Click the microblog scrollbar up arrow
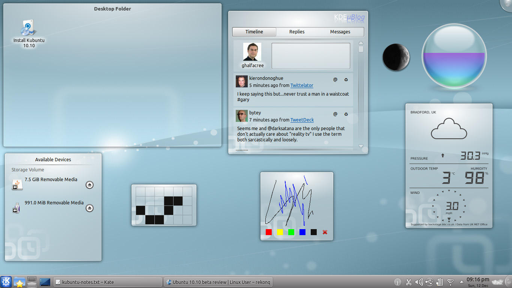This screenshot has width=512, height=288. pyautogui.click(x=361, y=43)
